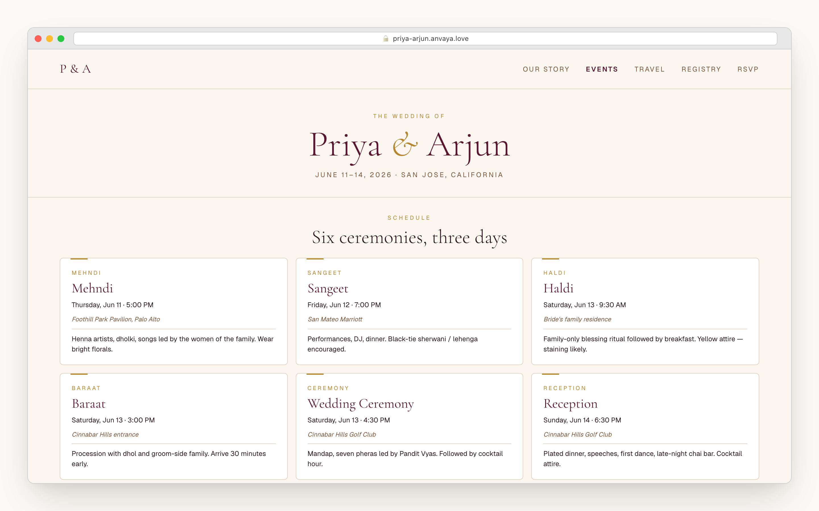Click the red close window button
This screenshot has height=511, width=819.
[38, 39]
